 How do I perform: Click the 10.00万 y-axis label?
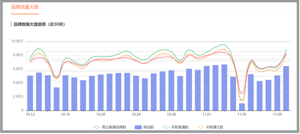pos(17,41)
